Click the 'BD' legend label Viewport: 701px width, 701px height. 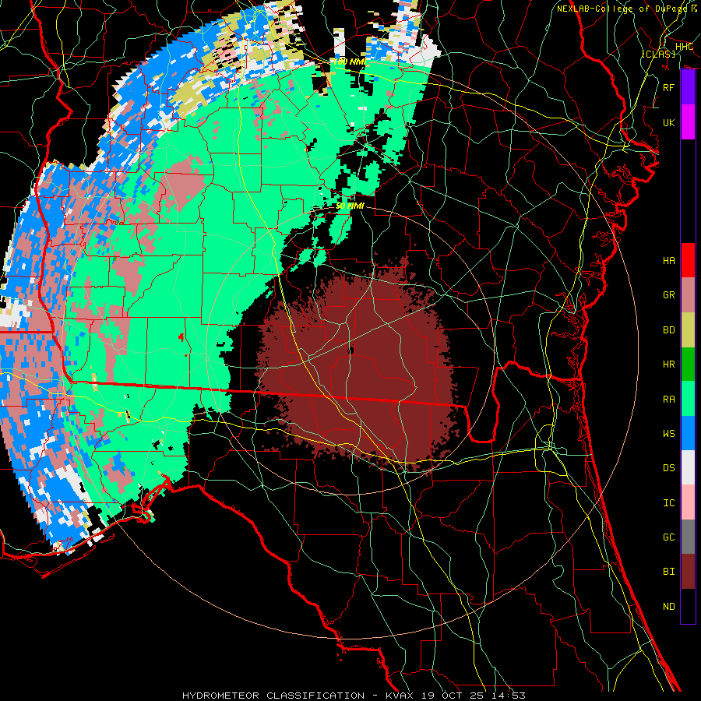[x=669, y=330]
